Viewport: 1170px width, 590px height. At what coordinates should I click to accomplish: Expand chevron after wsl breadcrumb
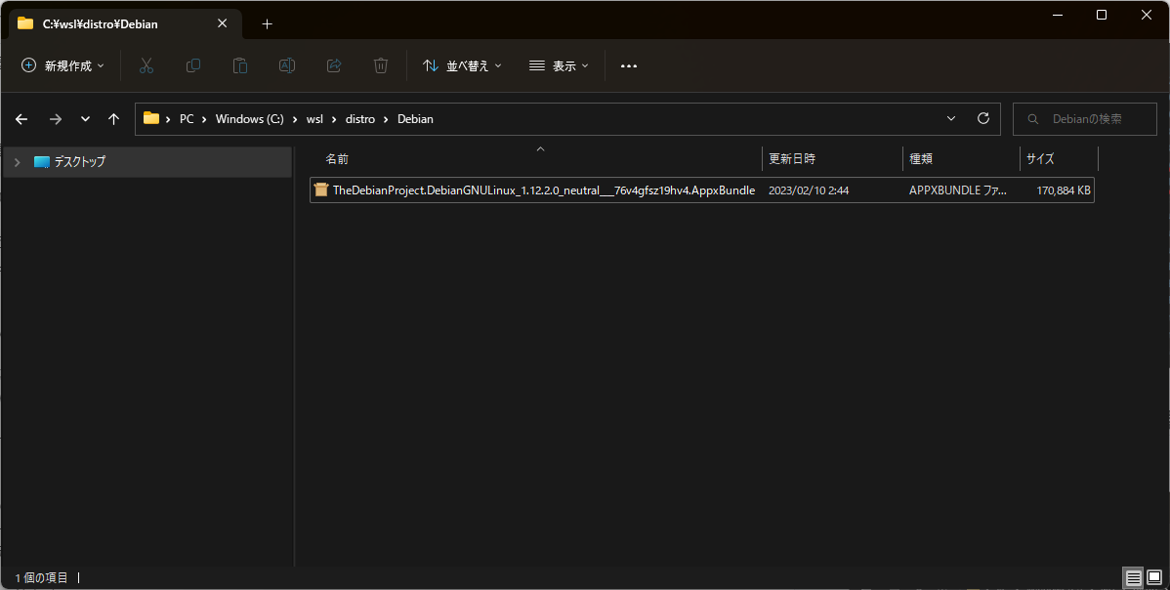[x=334, y=119]
